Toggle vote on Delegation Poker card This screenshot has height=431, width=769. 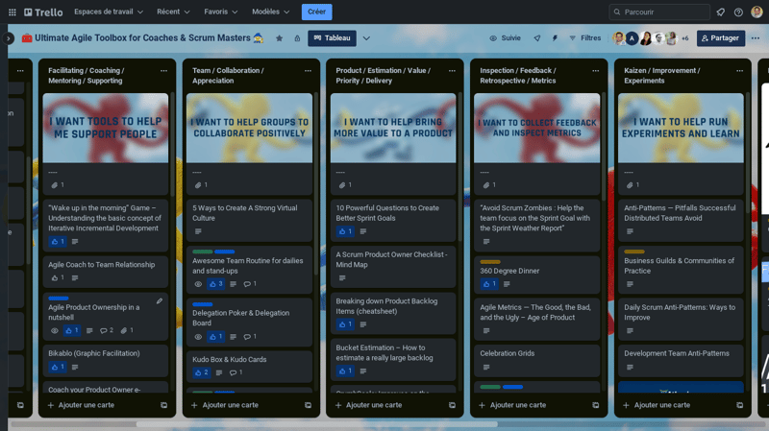[x=215, y=337]
